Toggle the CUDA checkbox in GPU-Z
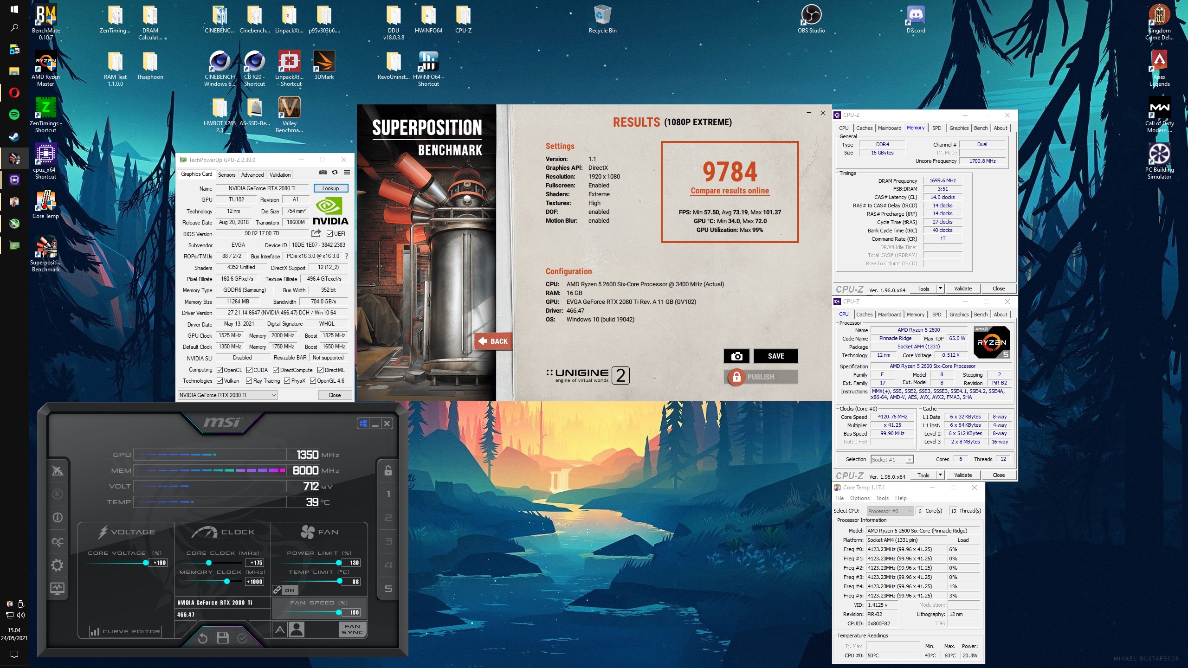Viewport: 1188px width, 668px height. [249, 370]
